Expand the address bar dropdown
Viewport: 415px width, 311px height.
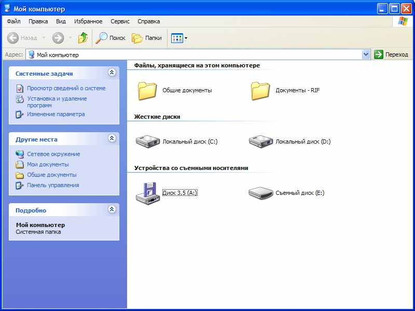366,55
